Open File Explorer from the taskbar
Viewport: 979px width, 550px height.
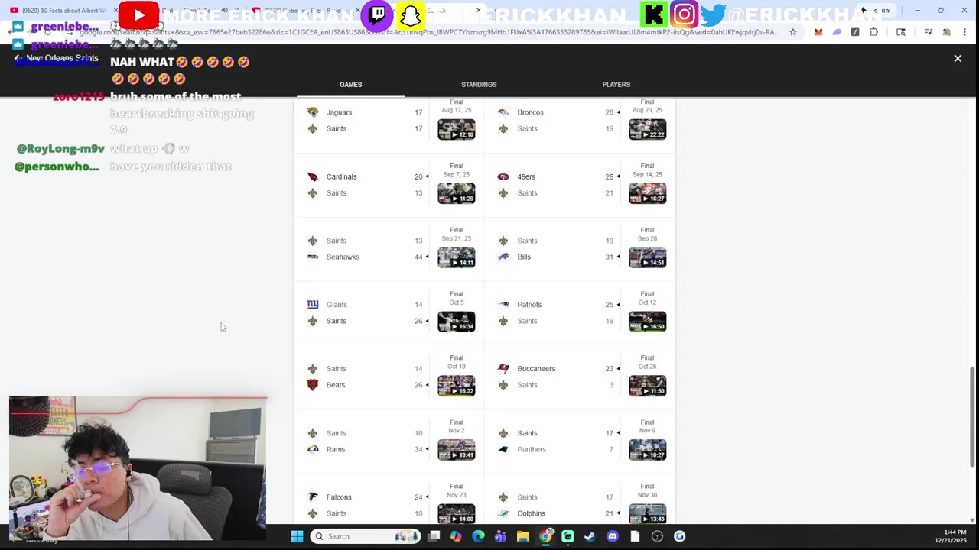(523, 536)
